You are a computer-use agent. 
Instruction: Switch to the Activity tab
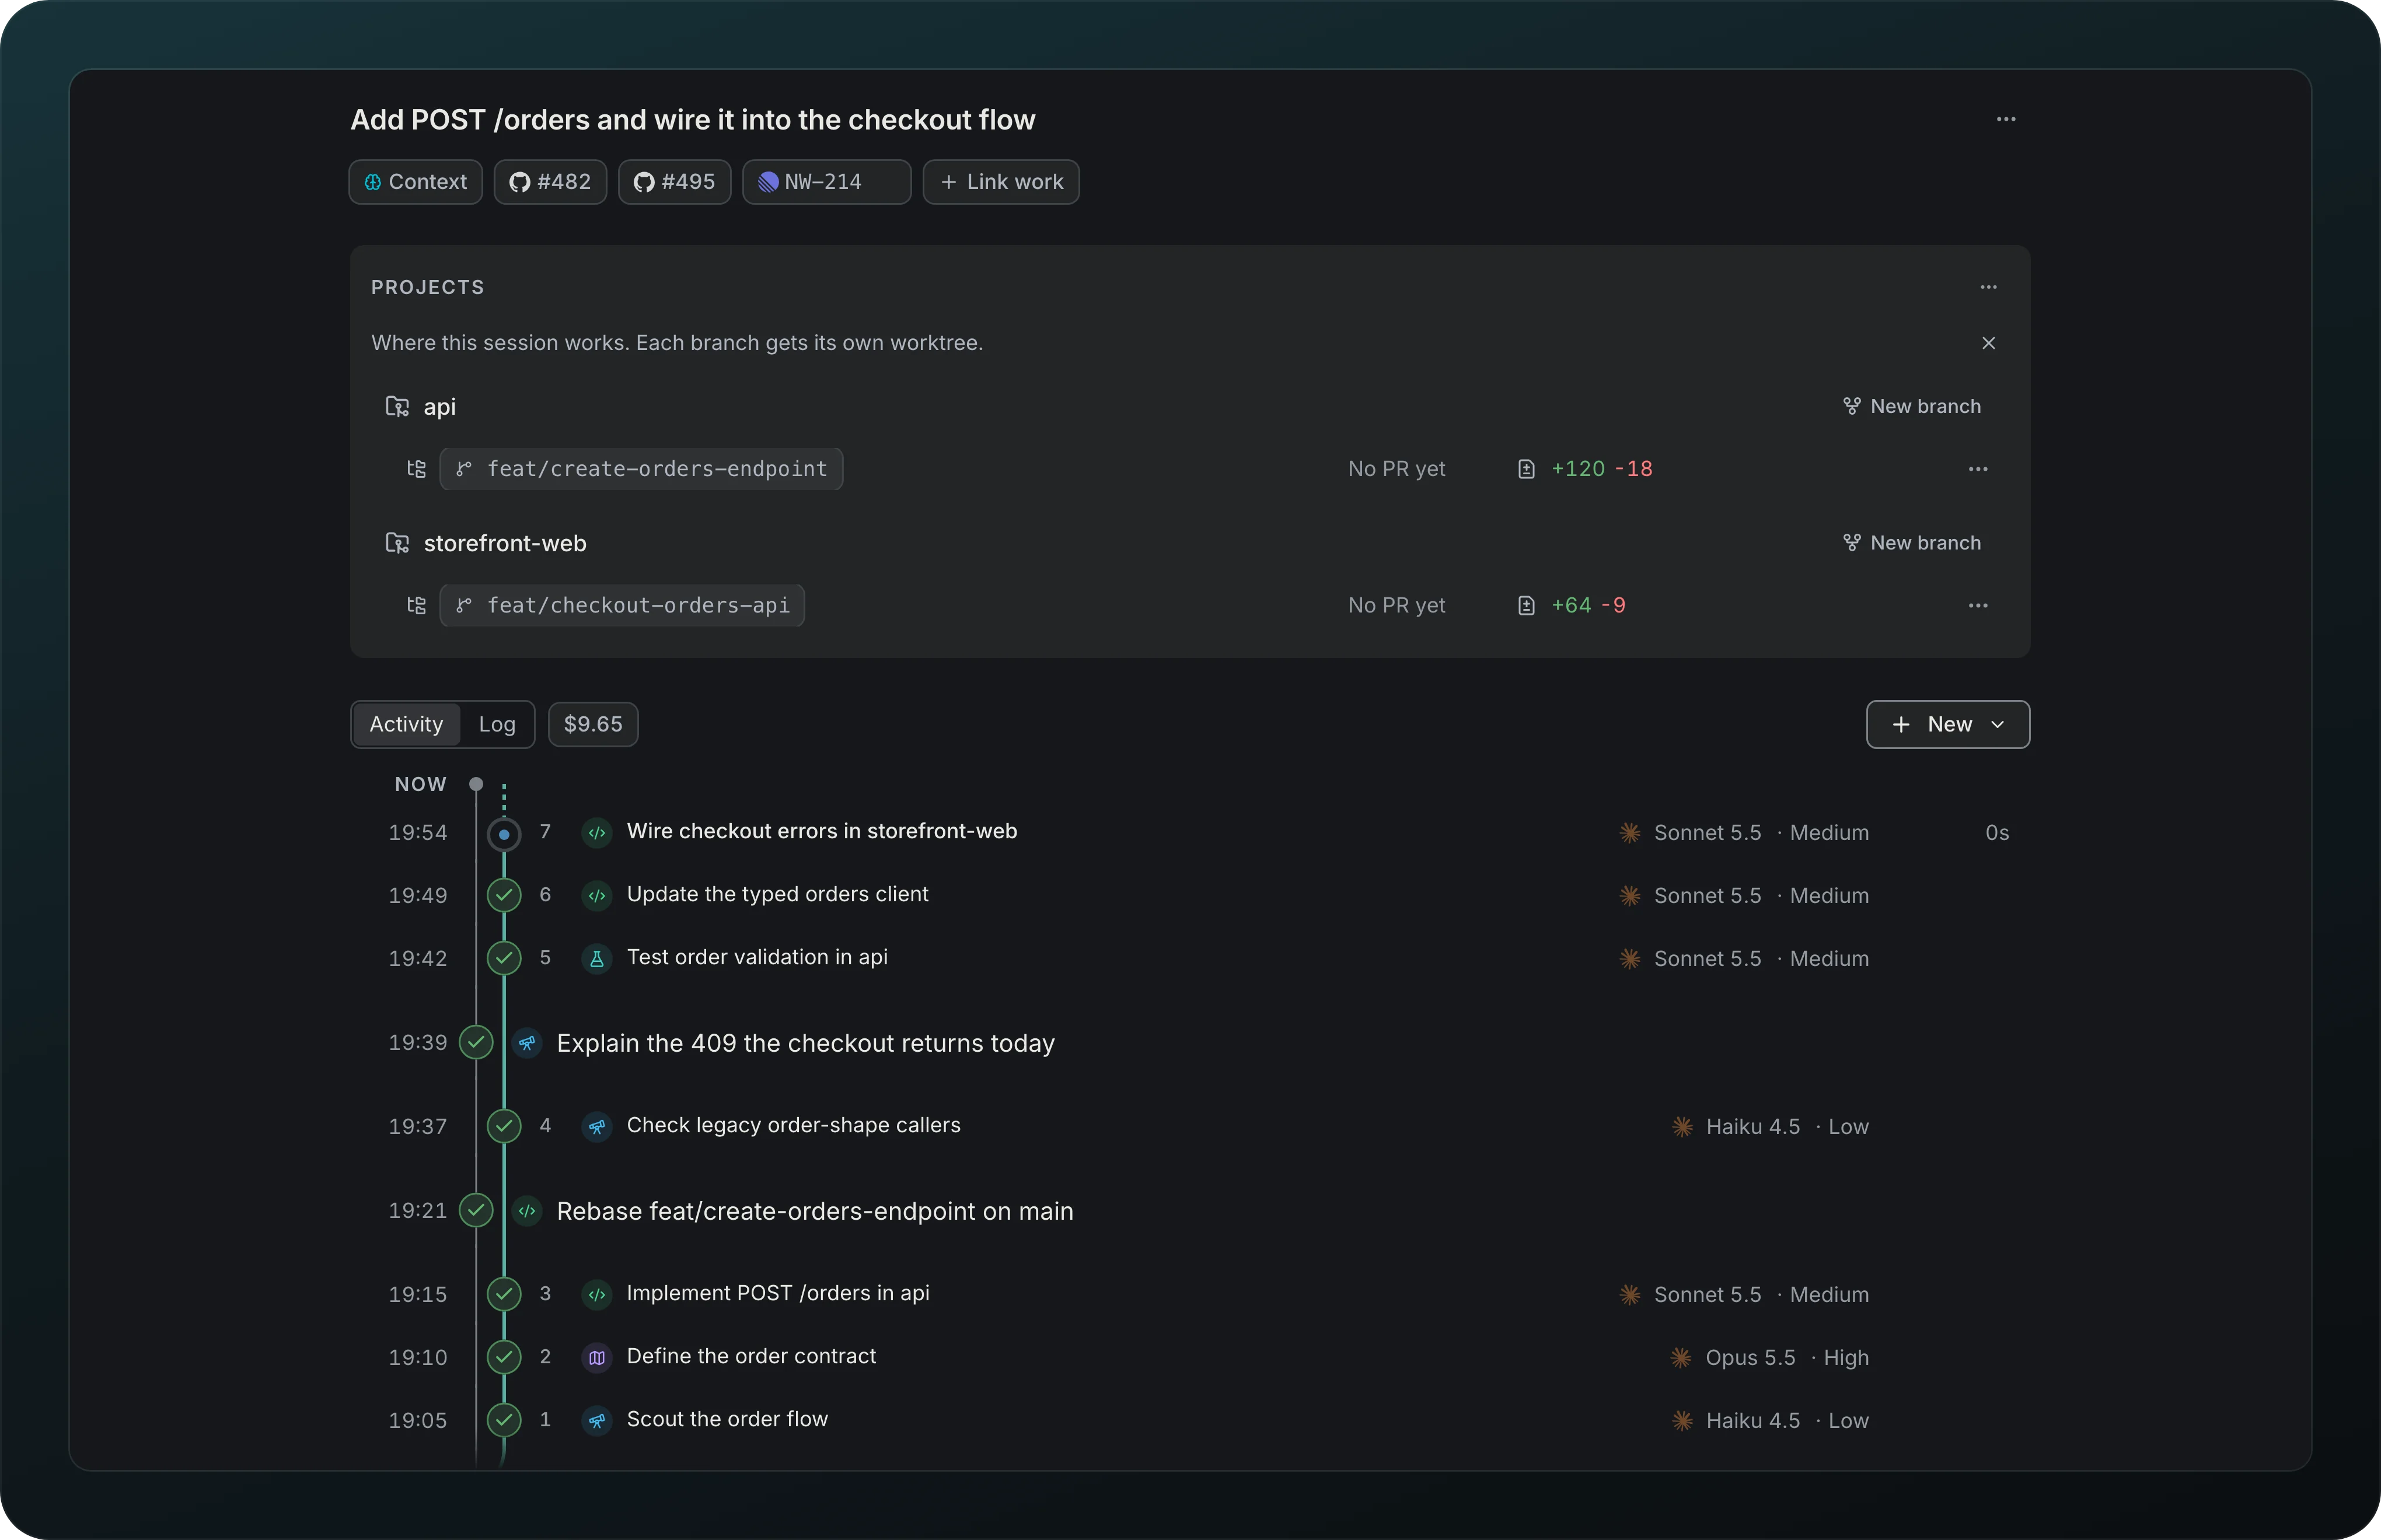click(406, 724)
